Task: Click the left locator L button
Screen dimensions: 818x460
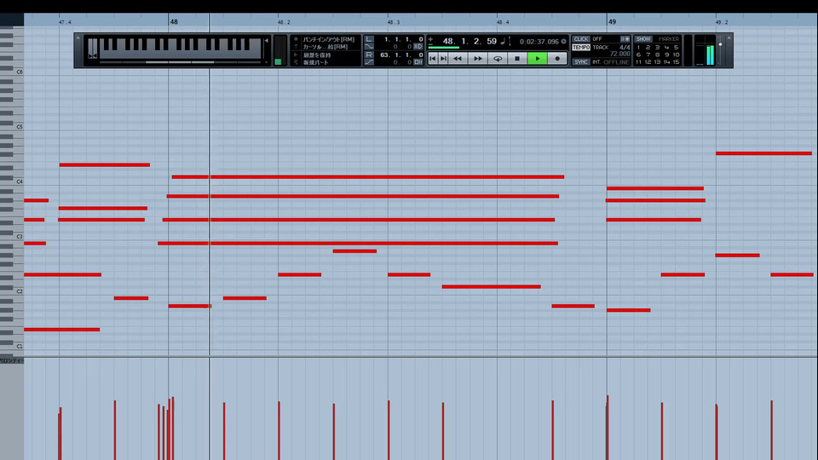Action: pyautogui.click(x=369, y=39)
